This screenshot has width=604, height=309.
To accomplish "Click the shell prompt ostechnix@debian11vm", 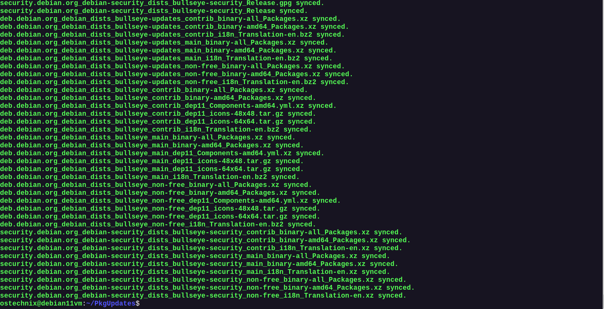I will (41, 304).
